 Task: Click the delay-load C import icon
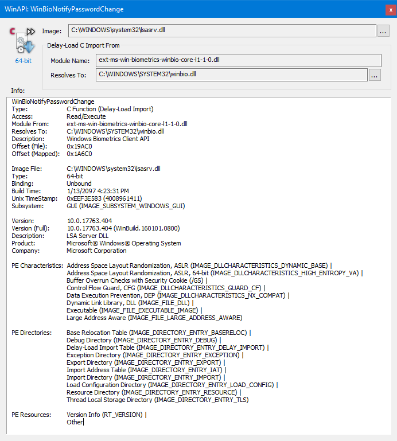point(22,40)
